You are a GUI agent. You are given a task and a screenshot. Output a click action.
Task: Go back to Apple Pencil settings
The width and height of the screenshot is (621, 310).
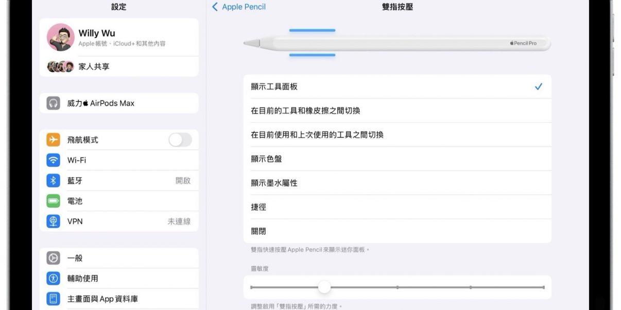[239, 7]
